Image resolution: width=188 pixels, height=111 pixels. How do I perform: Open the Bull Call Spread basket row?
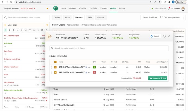(x=119, y=100)
